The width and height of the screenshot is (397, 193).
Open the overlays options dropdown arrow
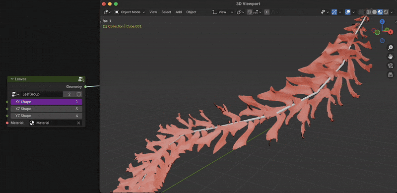point(353,12)
